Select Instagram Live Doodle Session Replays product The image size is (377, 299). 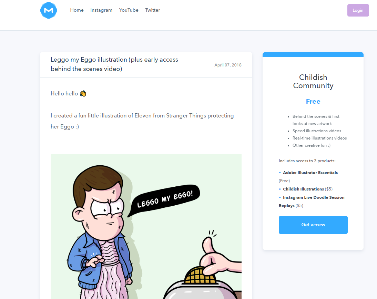click(312, 202)
